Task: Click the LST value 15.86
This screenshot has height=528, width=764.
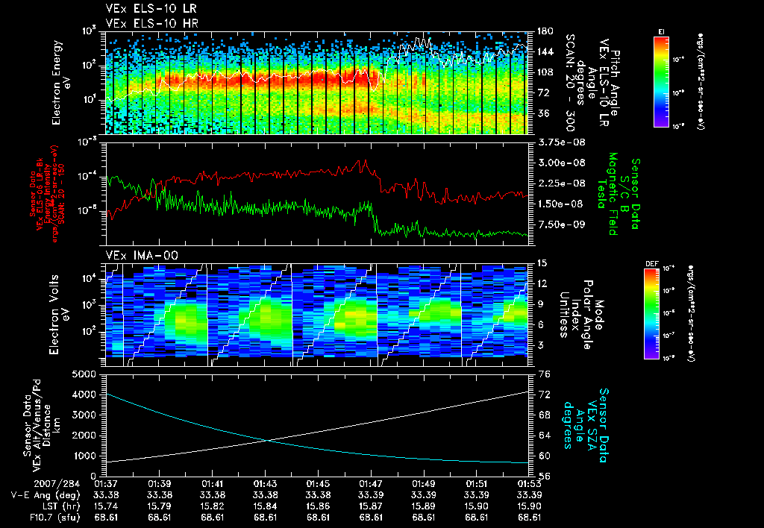Action: (318, 506)
